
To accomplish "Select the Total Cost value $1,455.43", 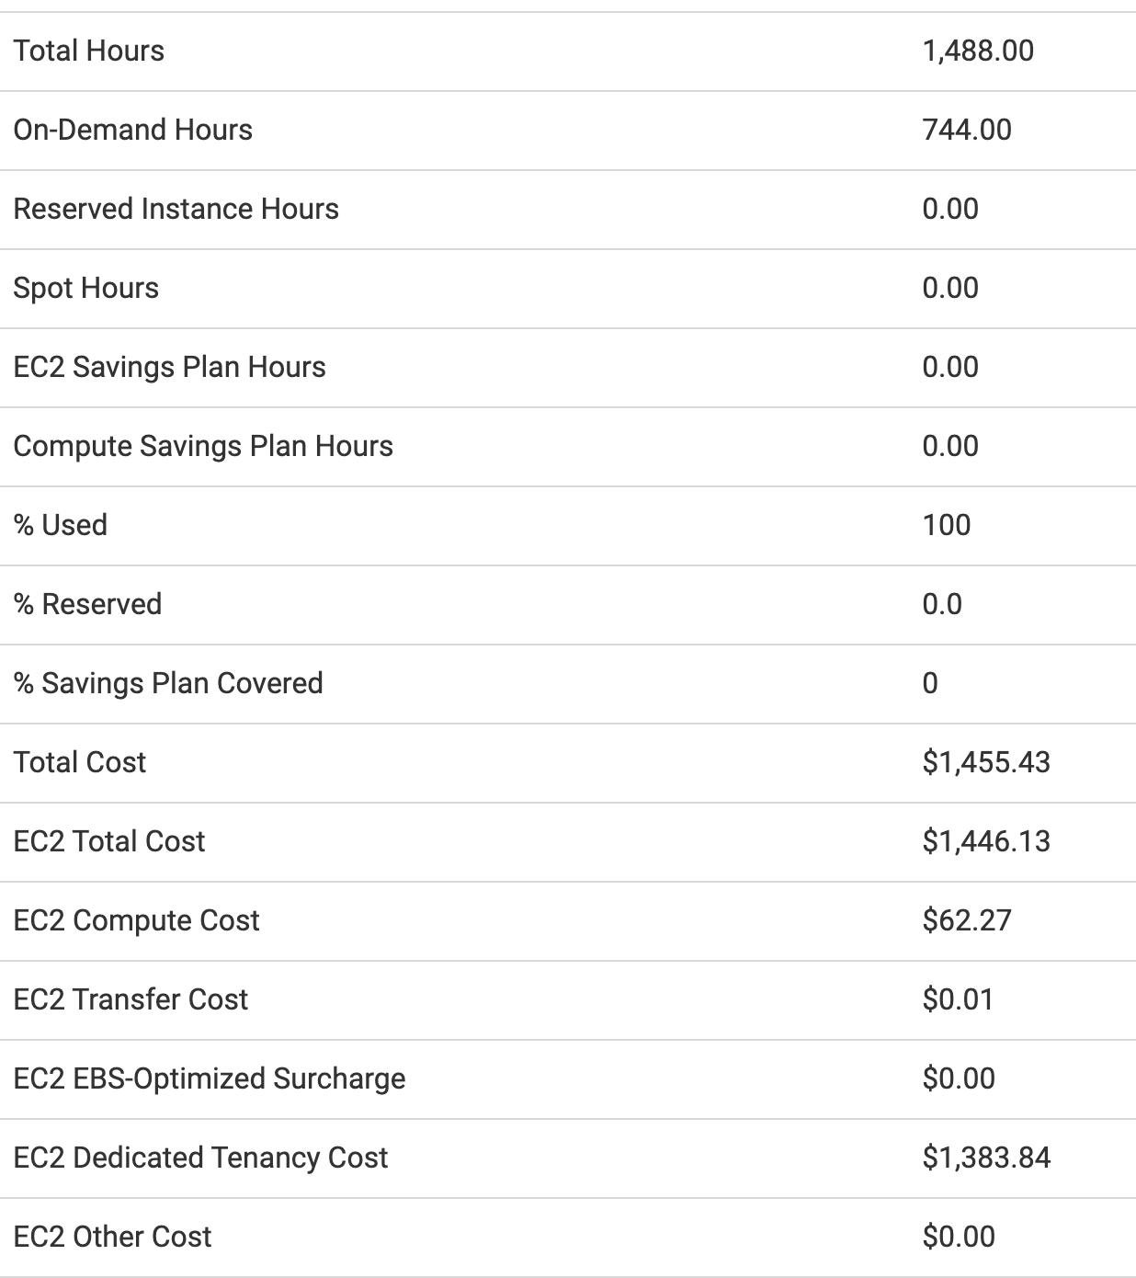I will tap(986, 762).
